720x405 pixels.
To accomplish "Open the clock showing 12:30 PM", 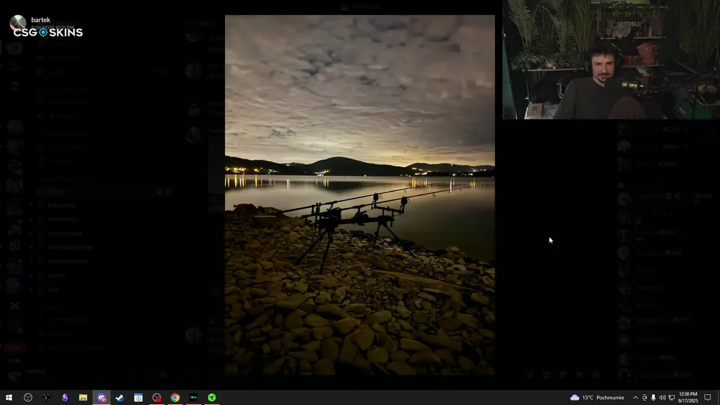I will 688,398.
